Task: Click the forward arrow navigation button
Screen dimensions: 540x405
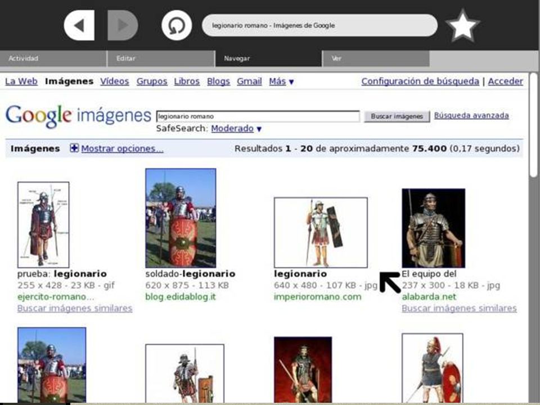Action: pyautogui.click(x=123, y=25)
